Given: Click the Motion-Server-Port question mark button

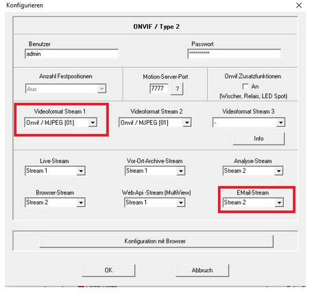Looking at the screenshot, I should [x=177, y=89].
